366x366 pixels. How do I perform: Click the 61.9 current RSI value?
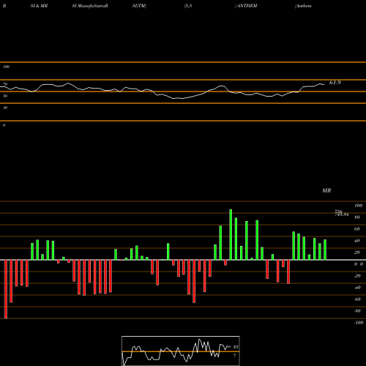pyautogui.click(x=335, y=83)
